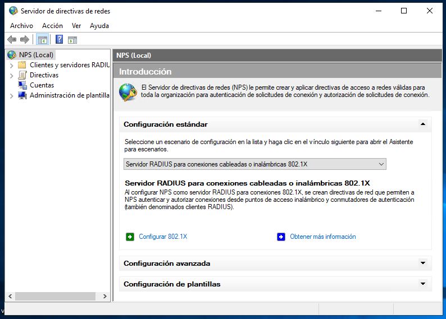Click the green arrow icon beside Configurar 802.1X
Screen dimensions: 446x319
point(130,237)
